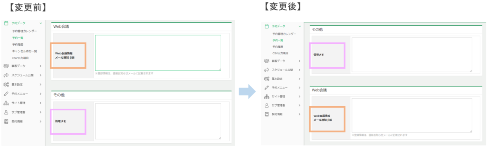Click the スケジュール公開 share arrow icon in the 変更後 sidebar

point(266,70)
